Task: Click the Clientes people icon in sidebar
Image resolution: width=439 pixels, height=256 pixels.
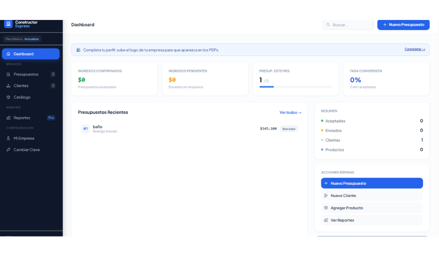Action: (x=8, y=86)
